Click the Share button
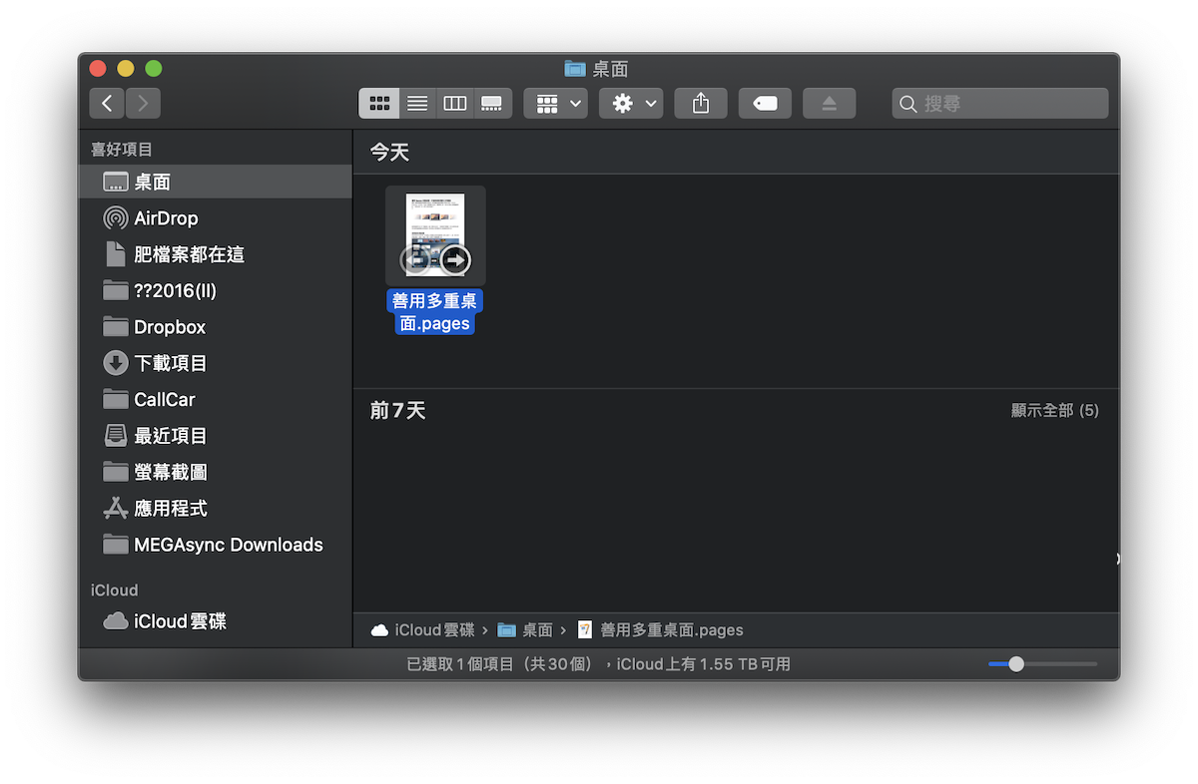Screen dimensions: 1198x784 tap(701, 103)
